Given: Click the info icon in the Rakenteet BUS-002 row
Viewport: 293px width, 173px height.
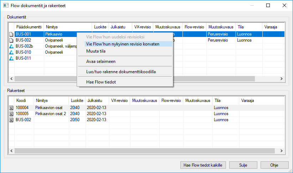Looking at the screenshot, I should click(11, 120).
